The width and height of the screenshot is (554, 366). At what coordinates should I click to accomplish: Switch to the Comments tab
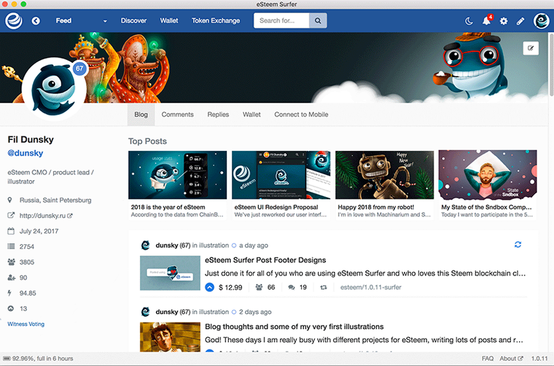(x=177, y=115)
